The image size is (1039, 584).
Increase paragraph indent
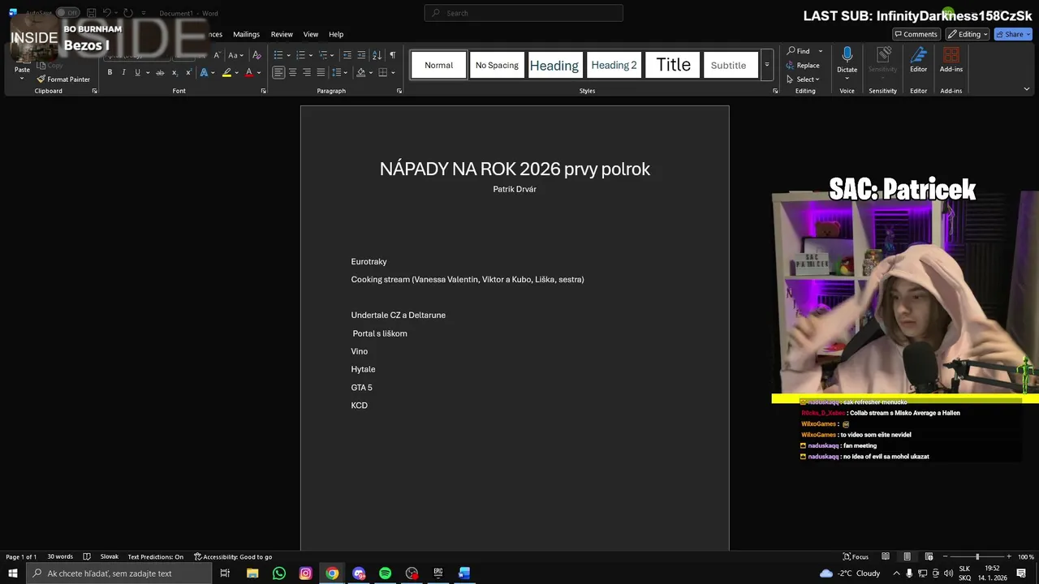[x=362, y=55]
